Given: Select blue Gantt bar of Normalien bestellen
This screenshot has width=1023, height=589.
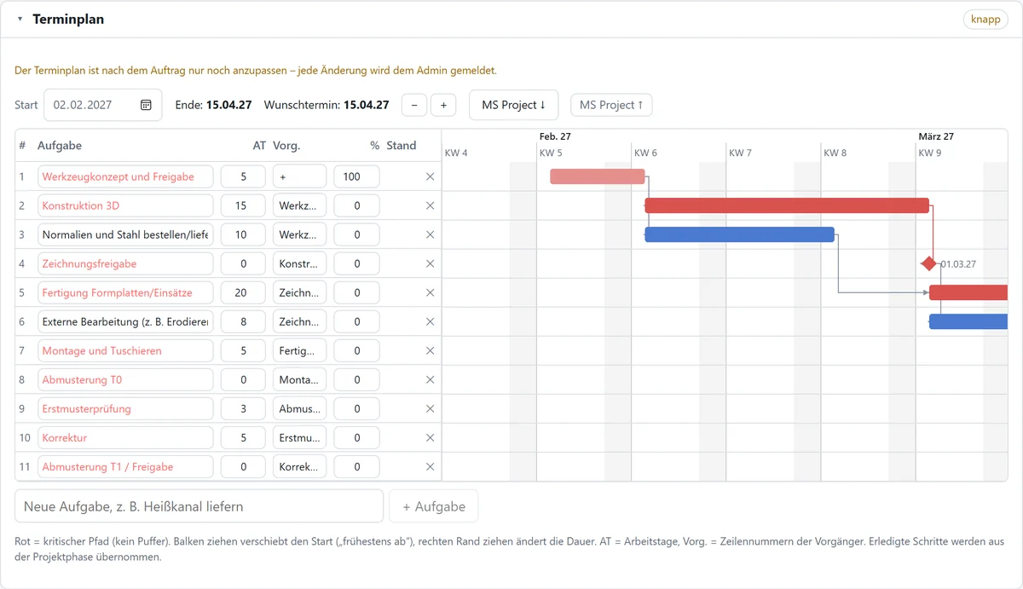Looking at the screenshot, I should coord(739,234).
